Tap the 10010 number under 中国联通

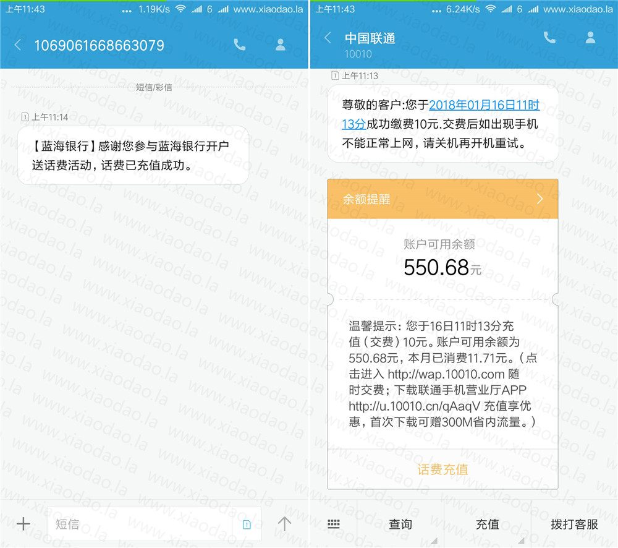[358, 54]
